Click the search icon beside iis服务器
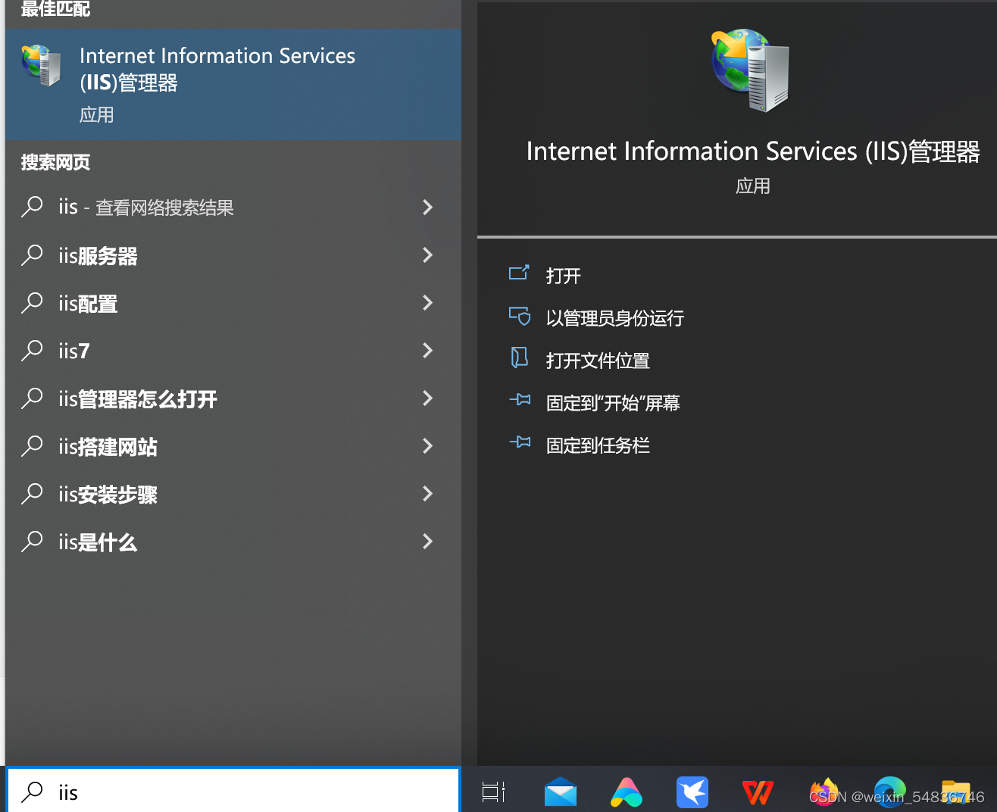The height and width of the screenshot is (812, 997). coord(32,255)
